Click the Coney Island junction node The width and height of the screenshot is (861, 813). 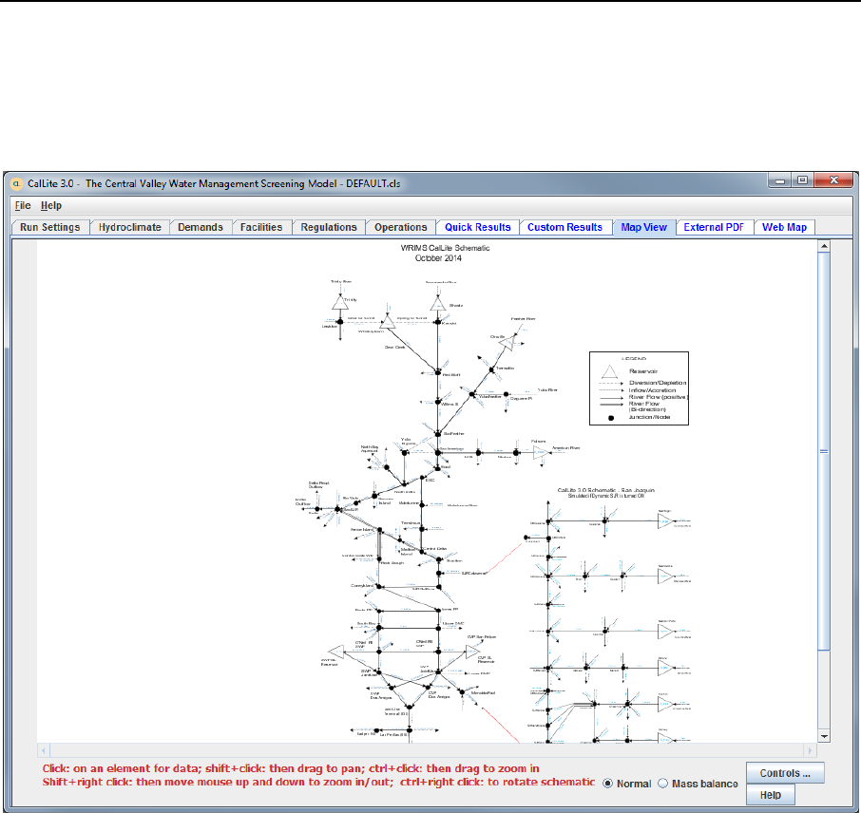pyautogui.click(x=379, y=586)
